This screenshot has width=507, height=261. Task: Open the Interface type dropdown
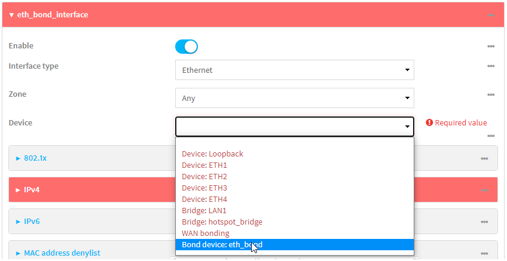pyautogui.click(x=294, y=70)
